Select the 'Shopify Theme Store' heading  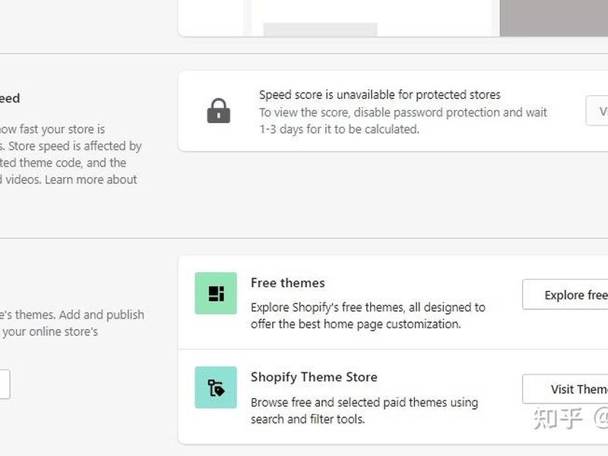click(x=314, y=377)
